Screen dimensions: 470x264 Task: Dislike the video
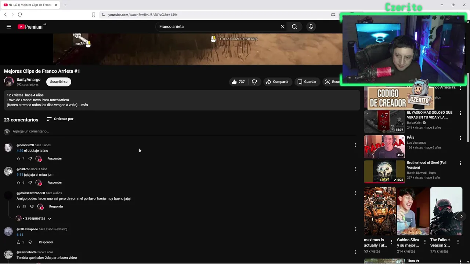pos(254,82)
